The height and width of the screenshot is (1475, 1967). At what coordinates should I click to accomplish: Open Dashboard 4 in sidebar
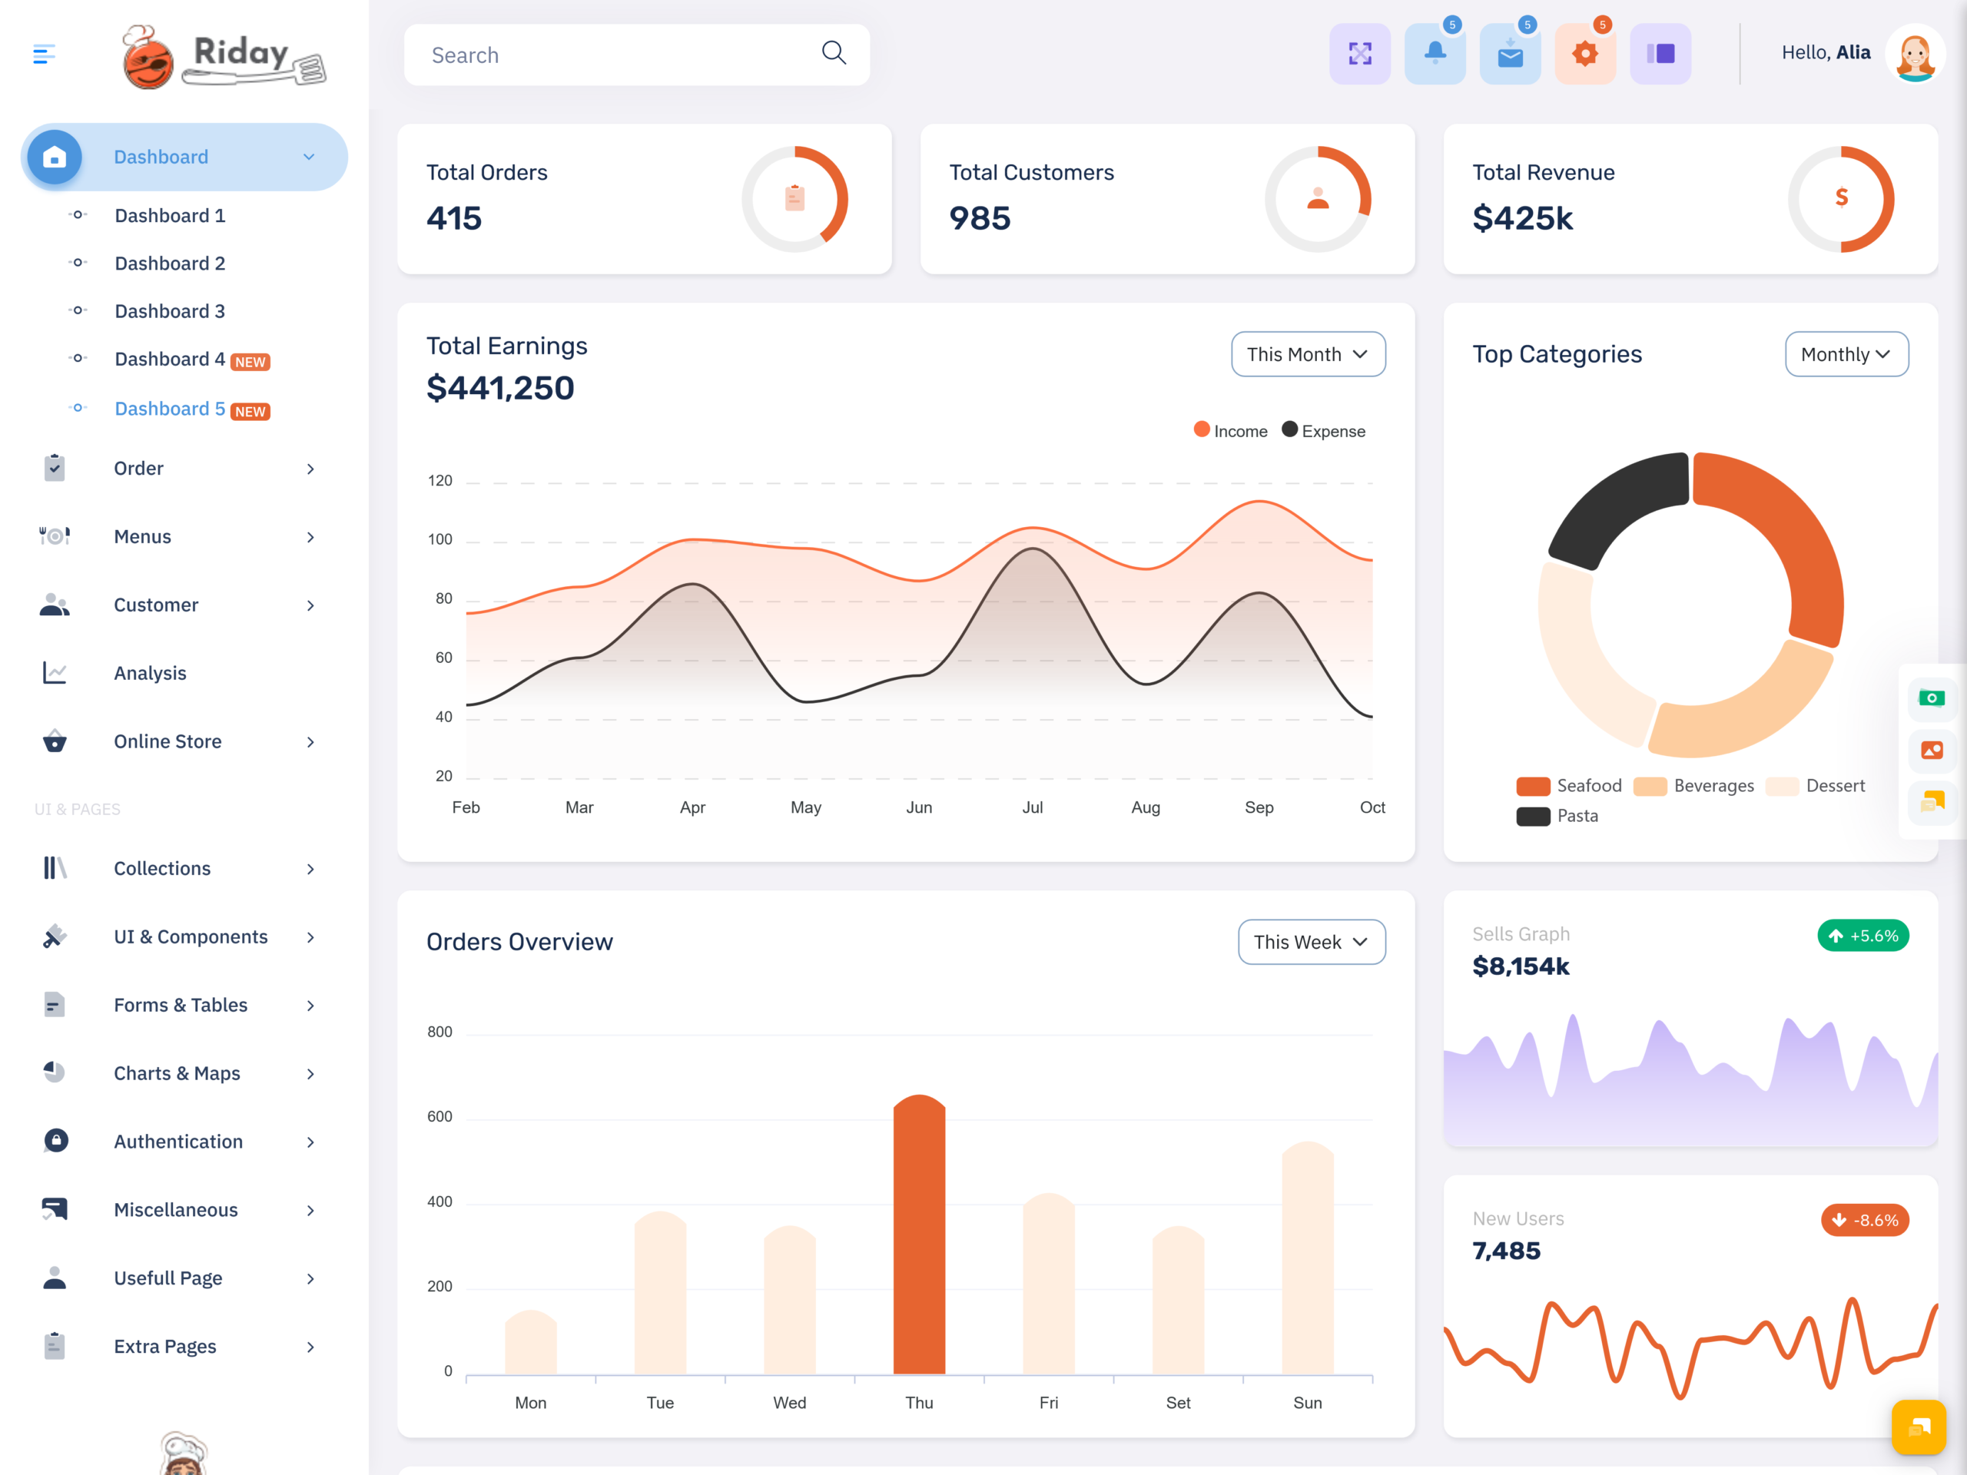click(x=170, y=360)
